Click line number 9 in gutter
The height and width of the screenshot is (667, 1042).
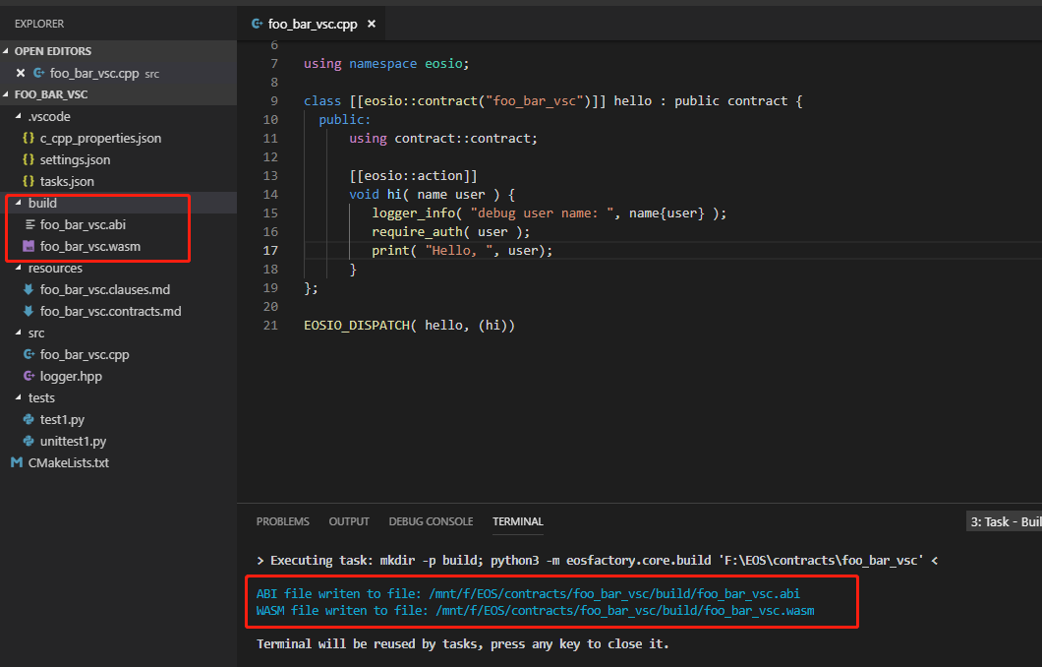pos(274,100)
